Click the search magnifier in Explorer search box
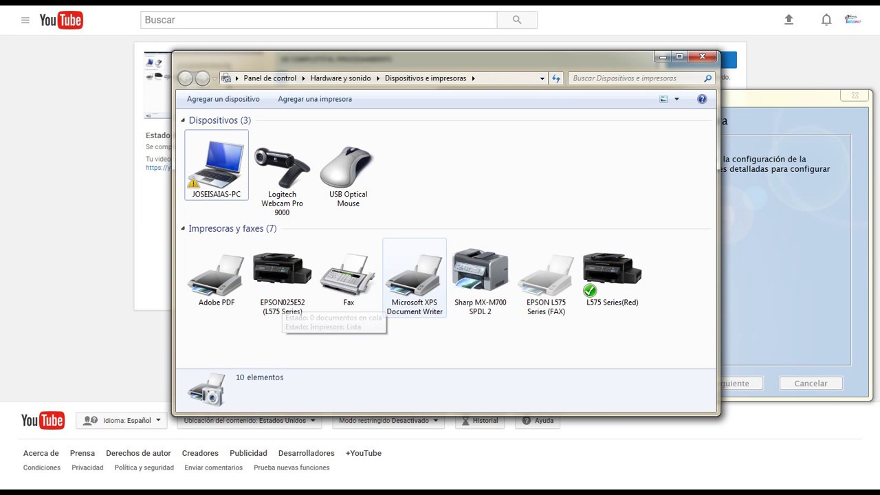The height and width of the screenshot is (495, 880). (x=708, y=78)
